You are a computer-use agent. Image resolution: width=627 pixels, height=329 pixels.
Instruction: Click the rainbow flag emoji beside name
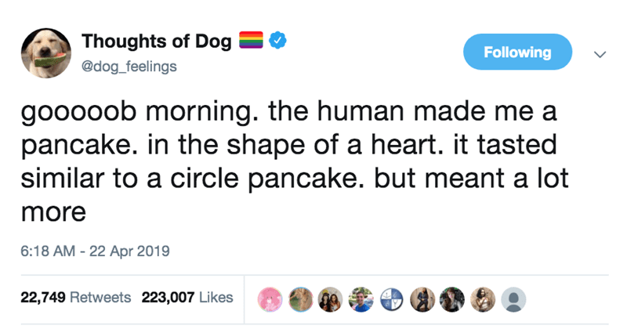pyautogui.click(x=251, y=40)
